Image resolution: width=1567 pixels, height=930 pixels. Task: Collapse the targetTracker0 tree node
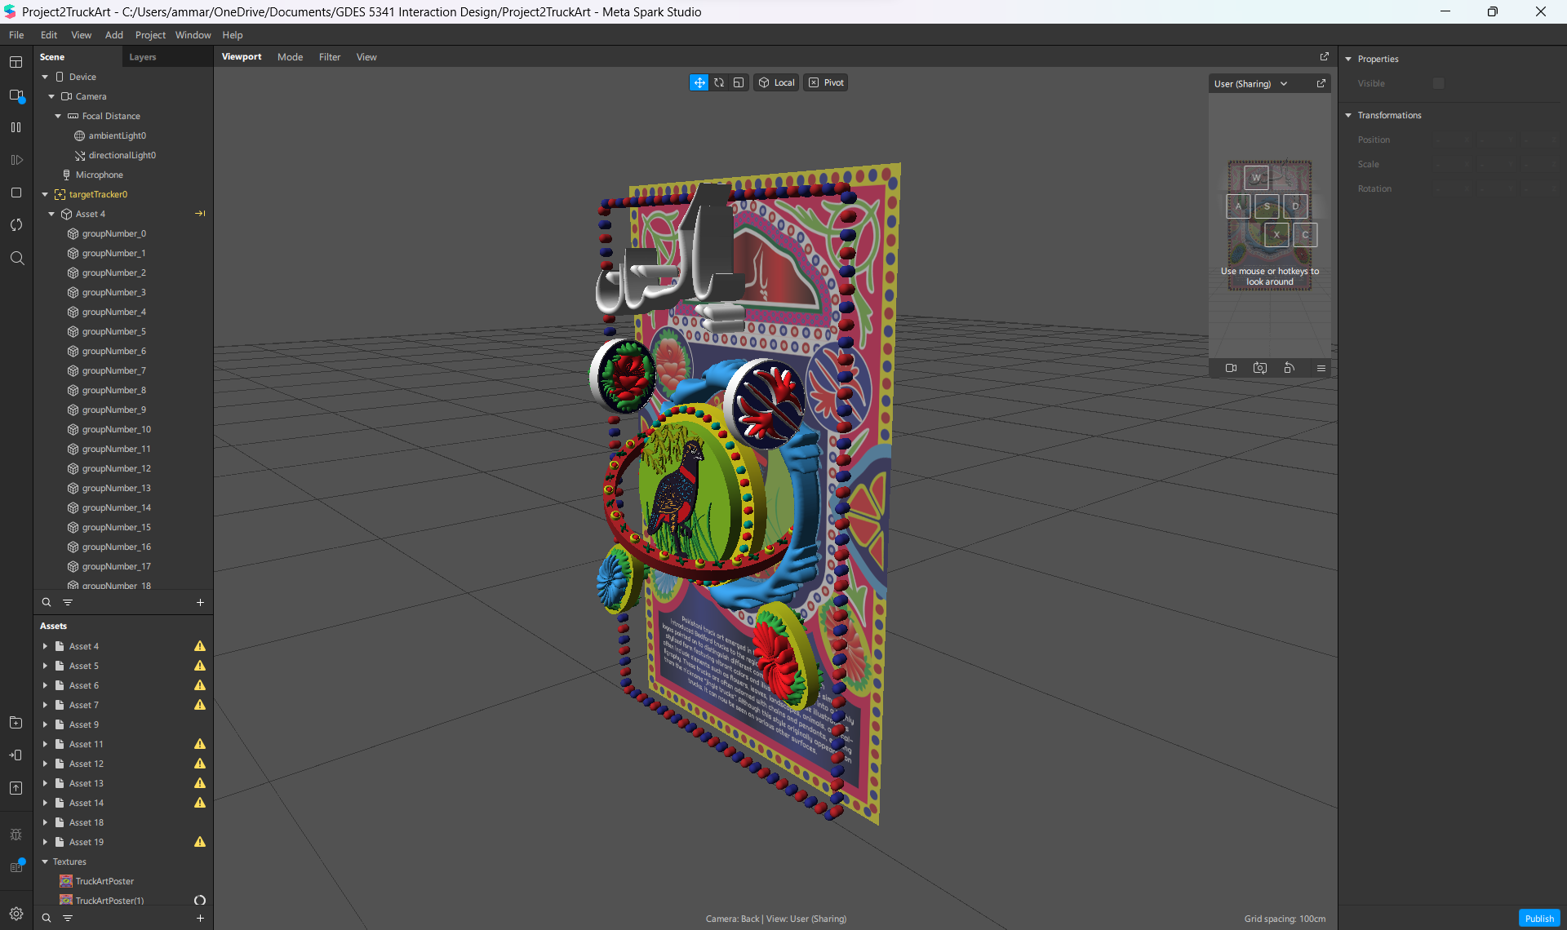click(45, 194)
